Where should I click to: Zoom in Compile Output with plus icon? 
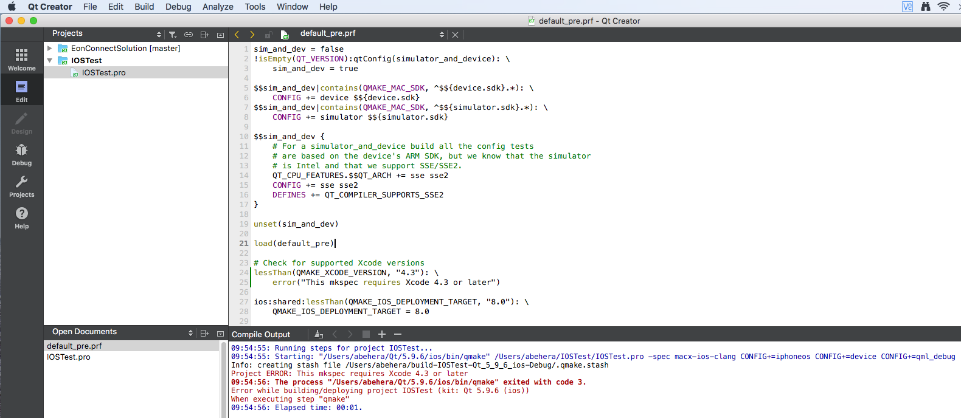(382, 334)
